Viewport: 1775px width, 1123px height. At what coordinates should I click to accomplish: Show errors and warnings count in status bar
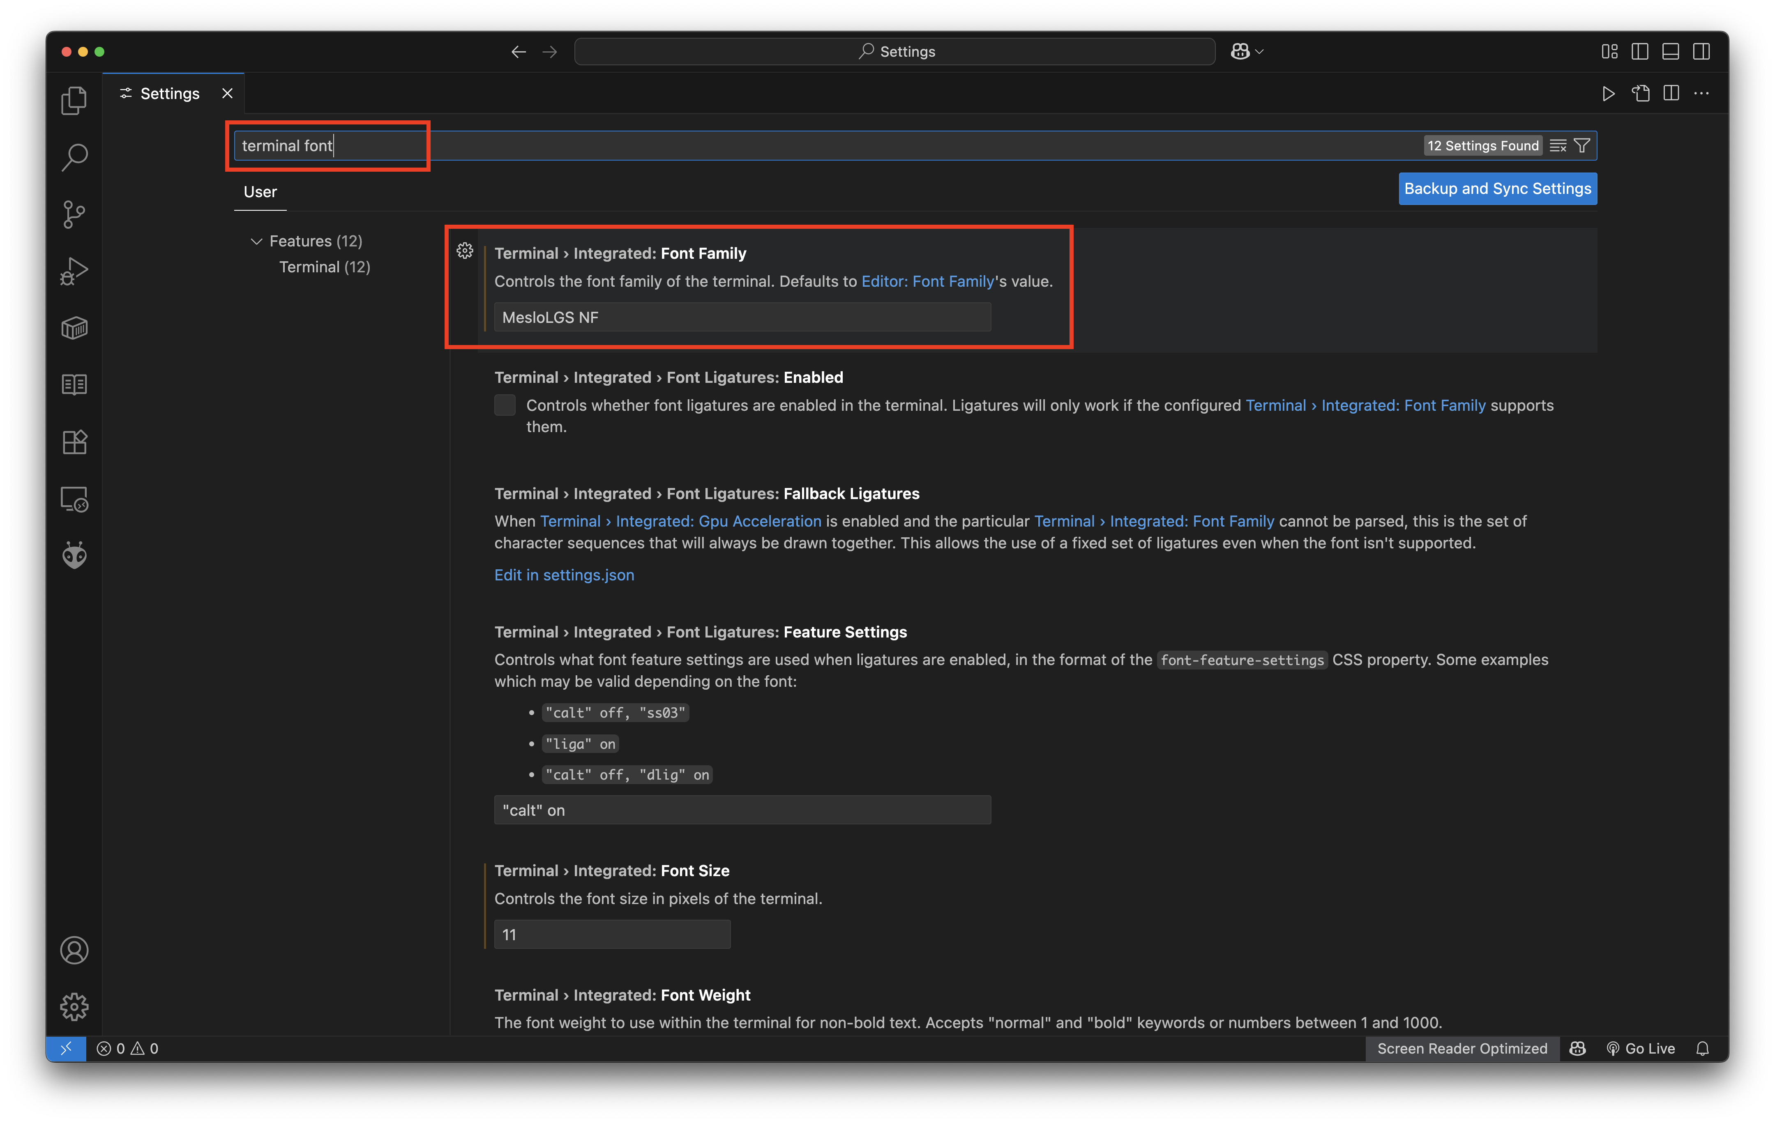(x=127, y=1049)
